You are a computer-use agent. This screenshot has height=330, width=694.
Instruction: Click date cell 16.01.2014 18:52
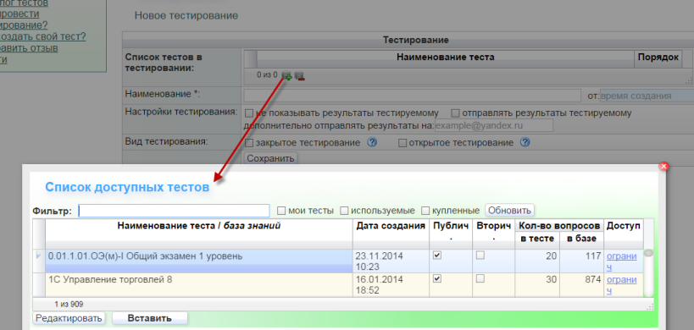tap(391, 284)
